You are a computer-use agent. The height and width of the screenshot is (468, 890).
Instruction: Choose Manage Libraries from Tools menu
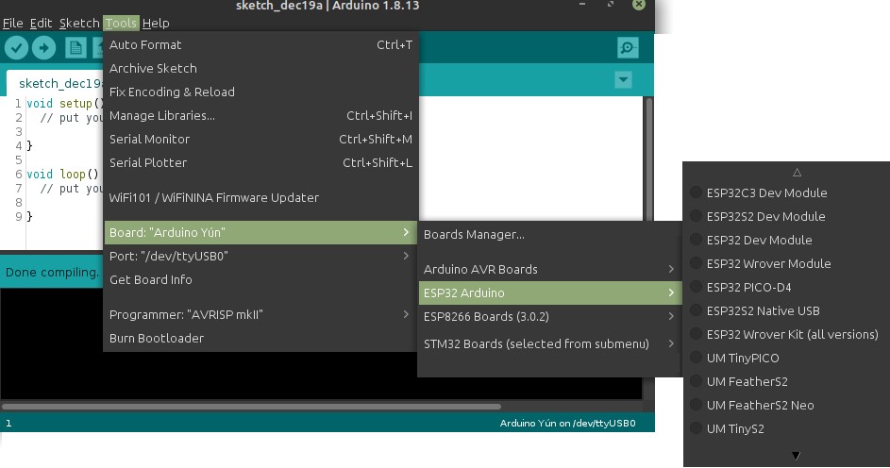click(162, 115)
